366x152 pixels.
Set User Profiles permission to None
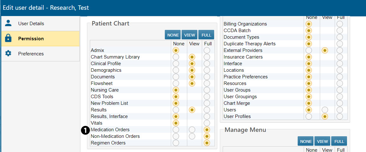pyautogui.click(x=309, y=116)
